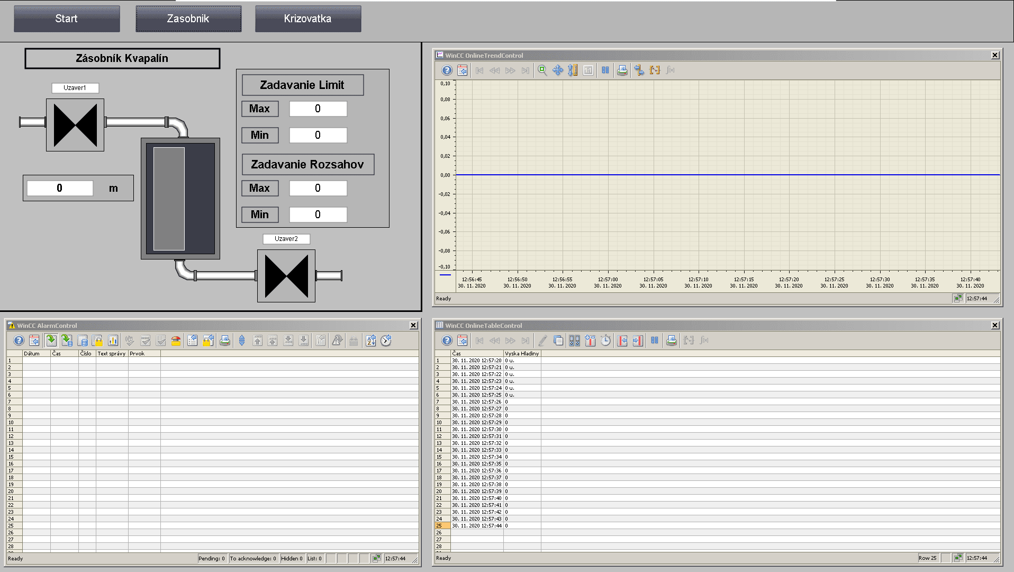1014x572 pixels.
Task: Open the TrendControl help
Action: pos(446,70)
